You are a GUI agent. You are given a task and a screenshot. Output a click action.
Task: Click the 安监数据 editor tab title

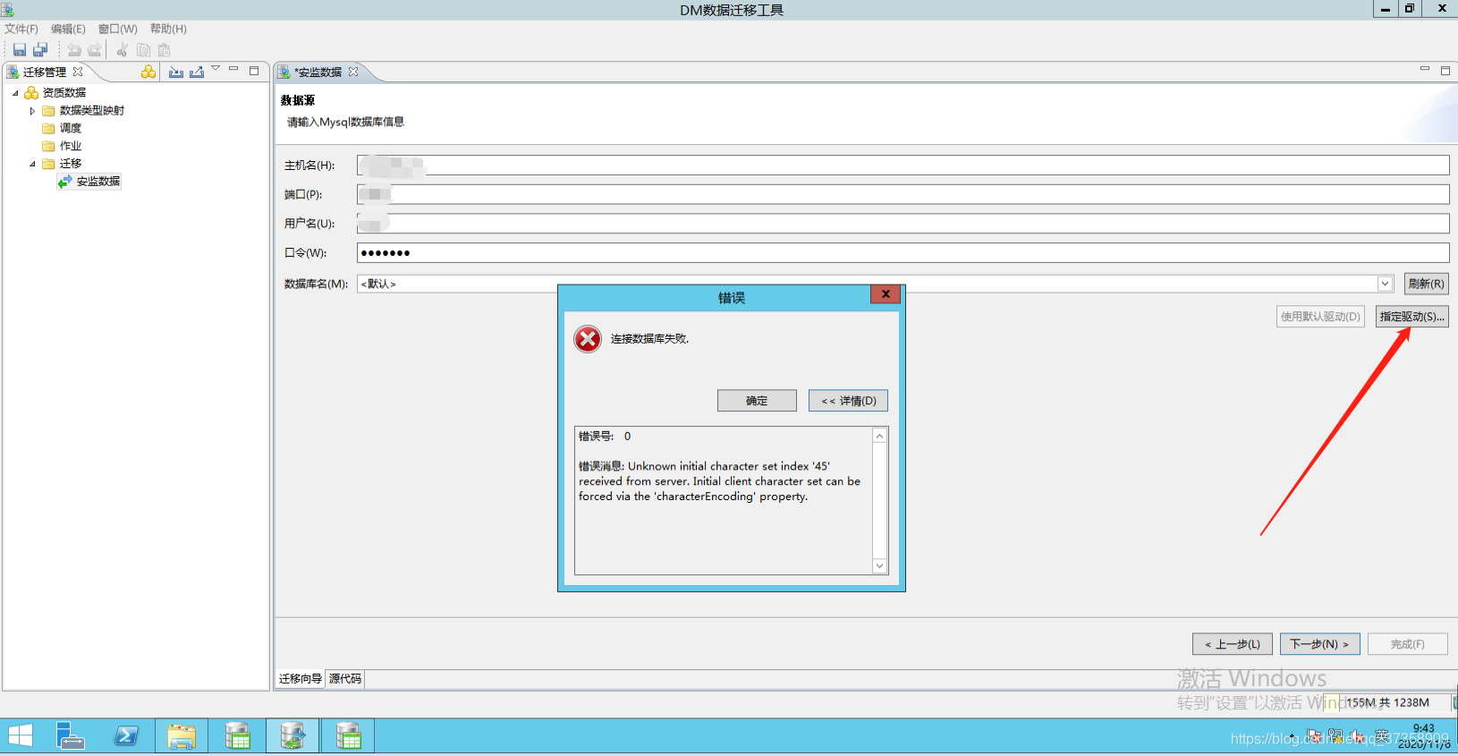(319, 72)
